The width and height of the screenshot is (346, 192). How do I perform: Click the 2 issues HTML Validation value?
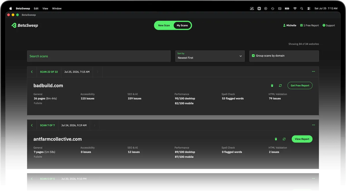(274, 152)
